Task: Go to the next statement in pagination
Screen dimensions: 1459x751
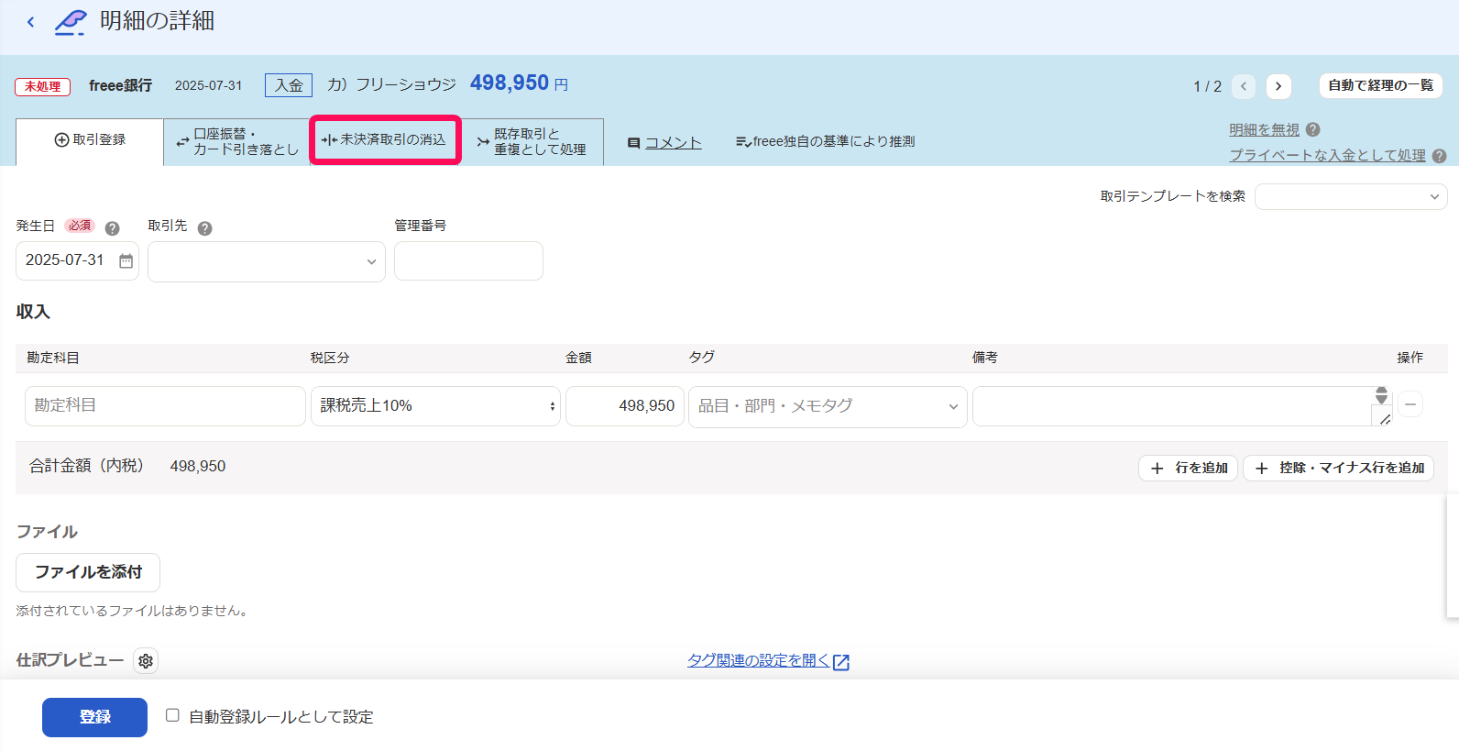Action: [1278, 86]
